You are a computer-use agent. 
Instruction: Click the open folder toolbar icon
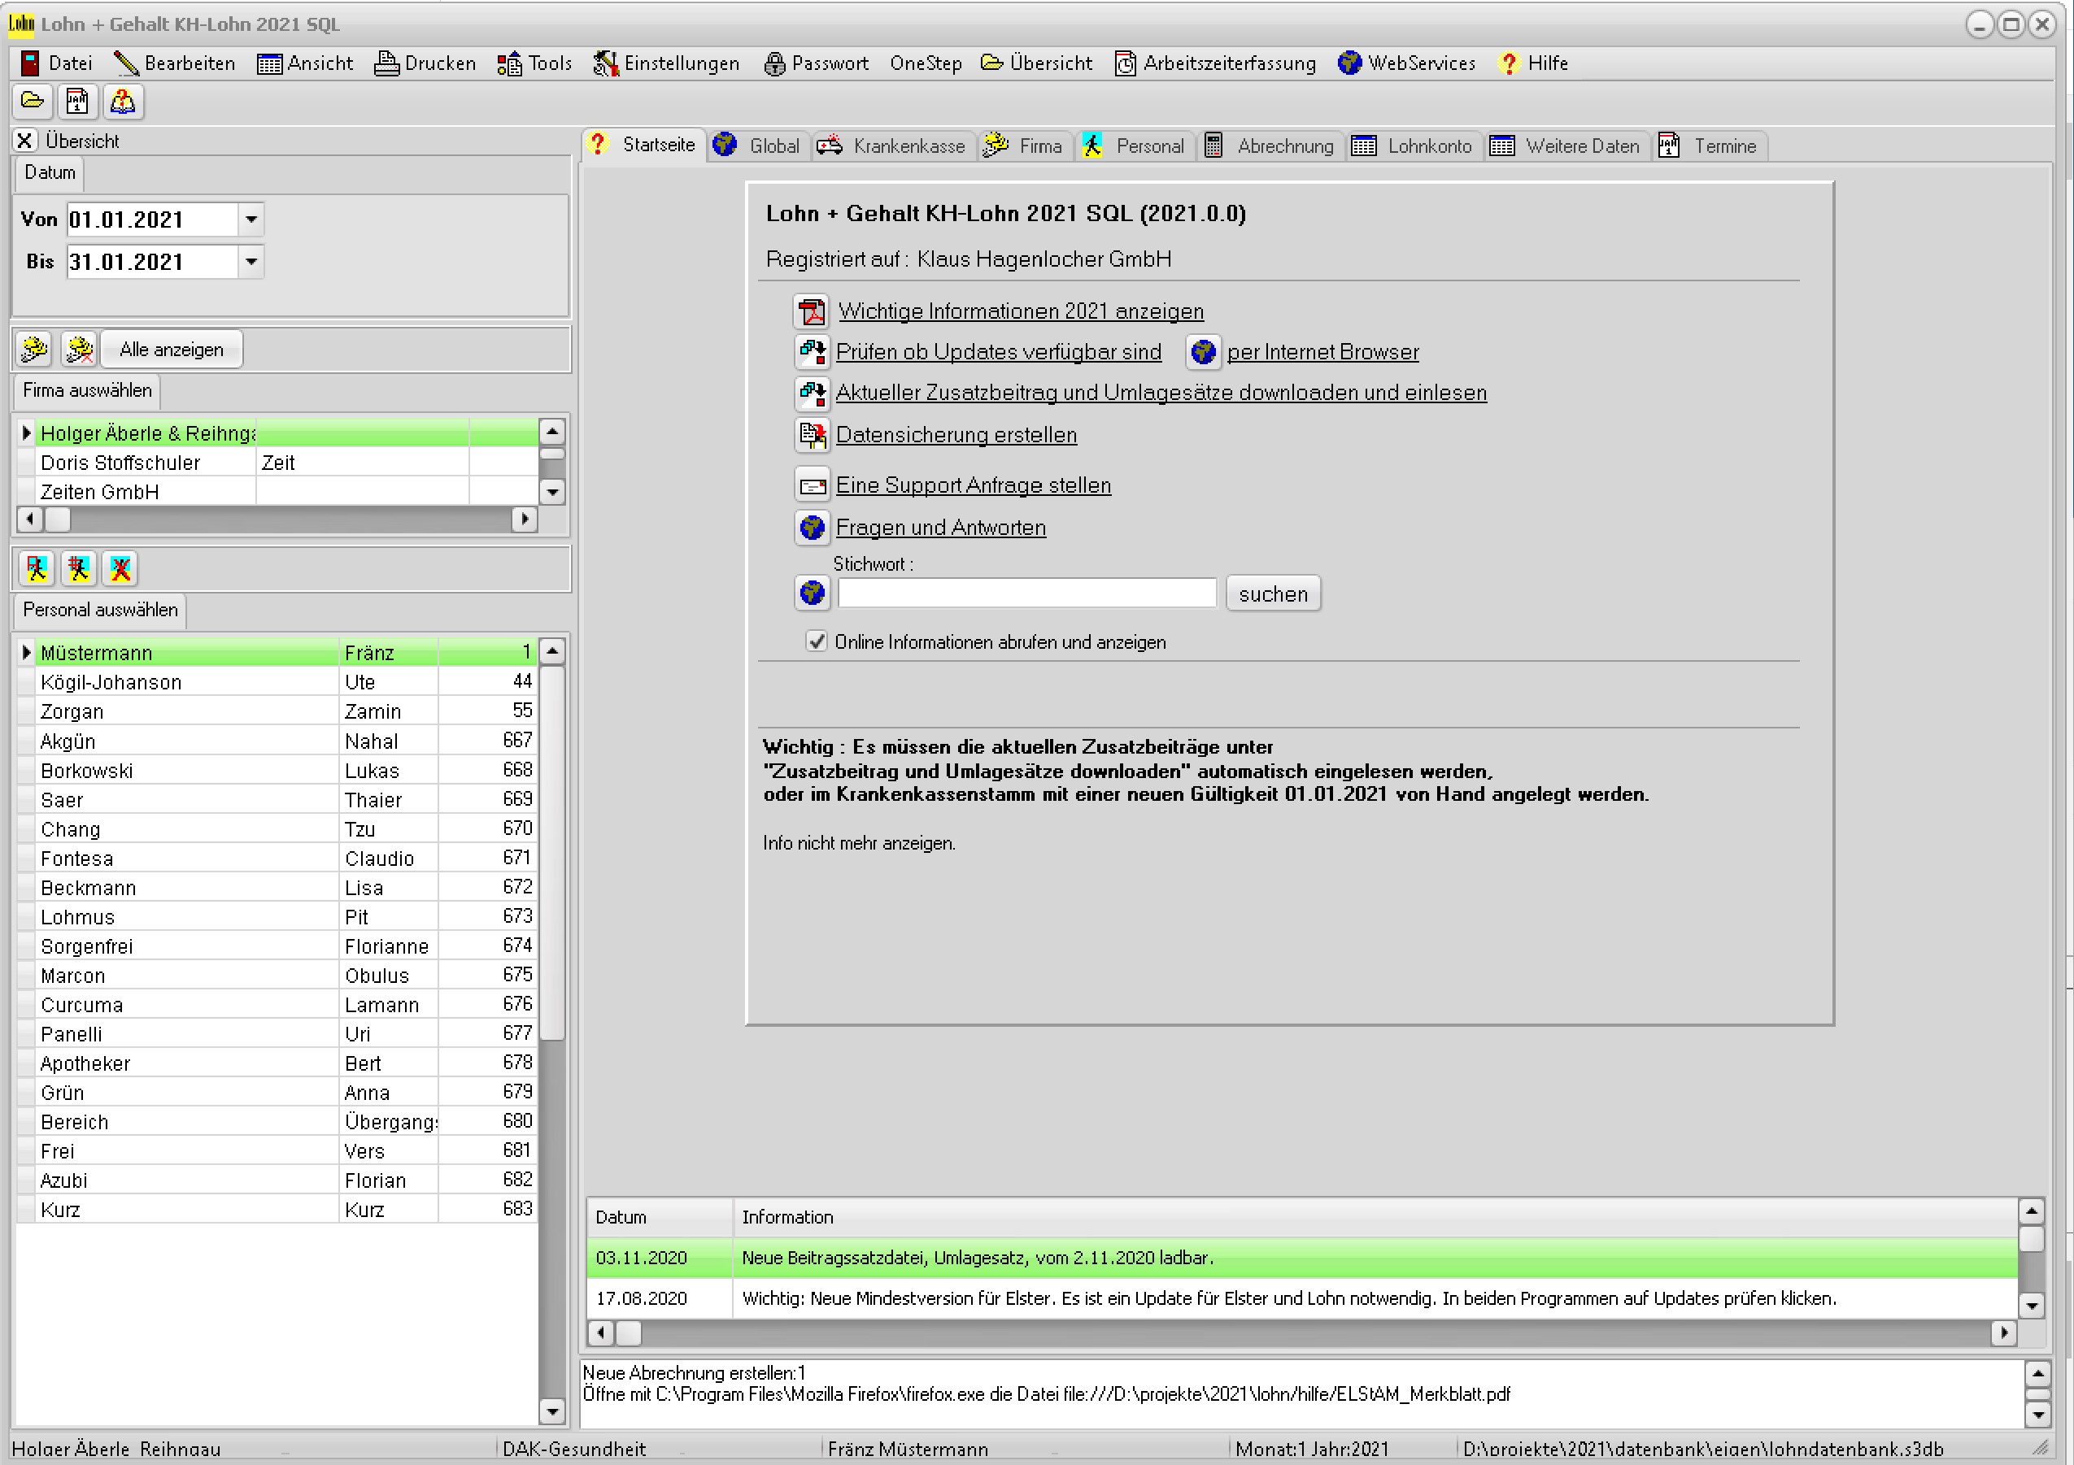(x=33, y=101)
